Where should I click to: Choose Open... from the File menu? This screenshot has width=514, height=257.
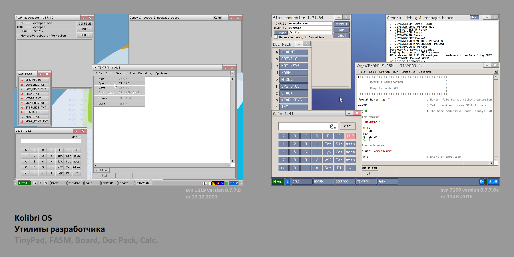point(104,83)
